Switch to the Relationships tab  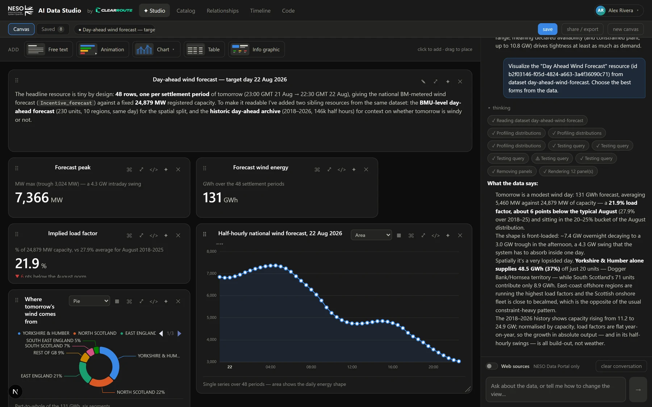coord(223,11)
